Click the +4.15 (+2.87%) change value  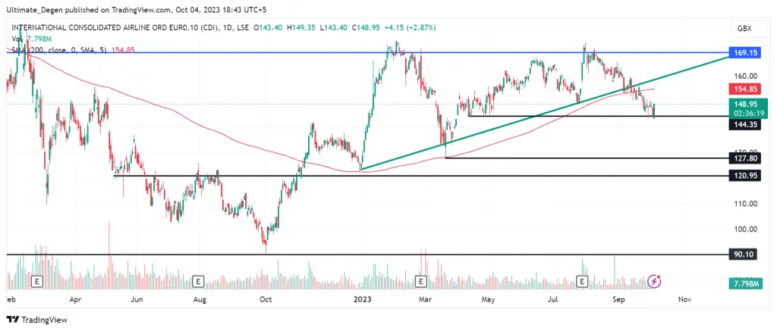pos(411,28)
